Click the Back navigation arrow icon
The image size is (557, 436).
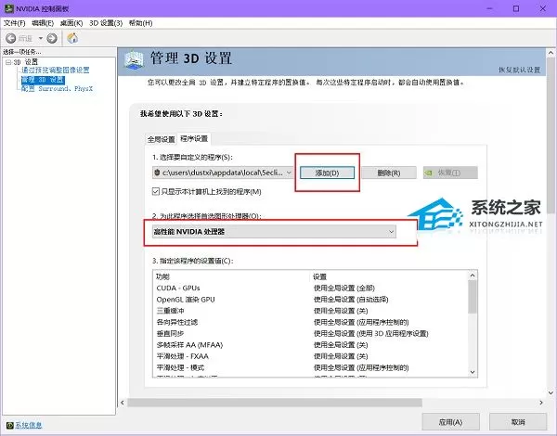tap(10, 38)
